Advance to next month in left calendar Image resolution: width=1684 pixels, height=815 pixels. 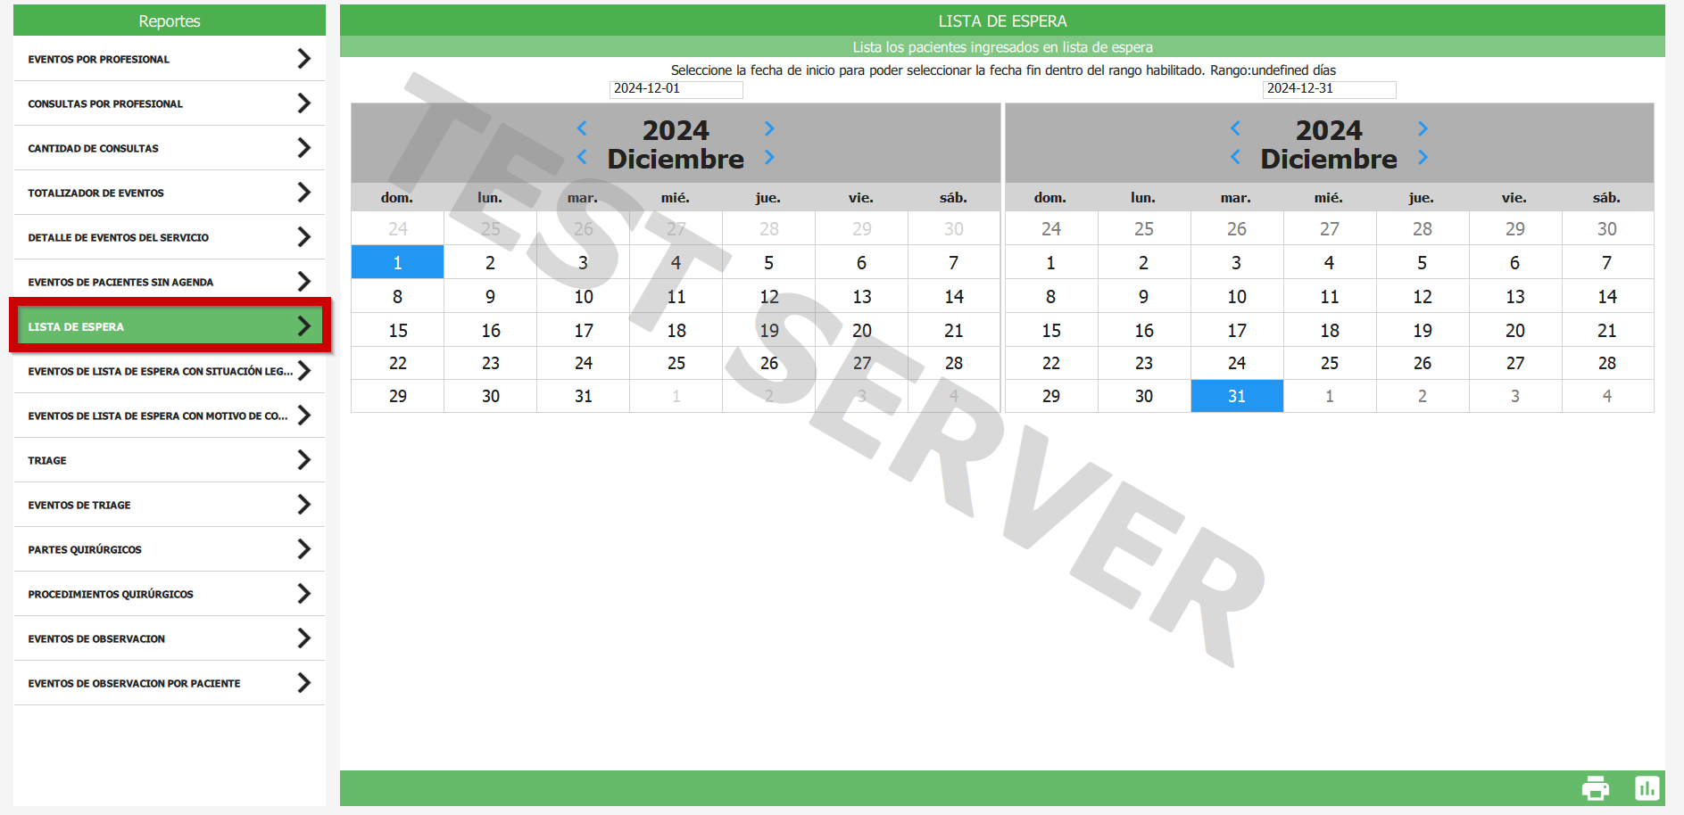click(x=769, y=158)
